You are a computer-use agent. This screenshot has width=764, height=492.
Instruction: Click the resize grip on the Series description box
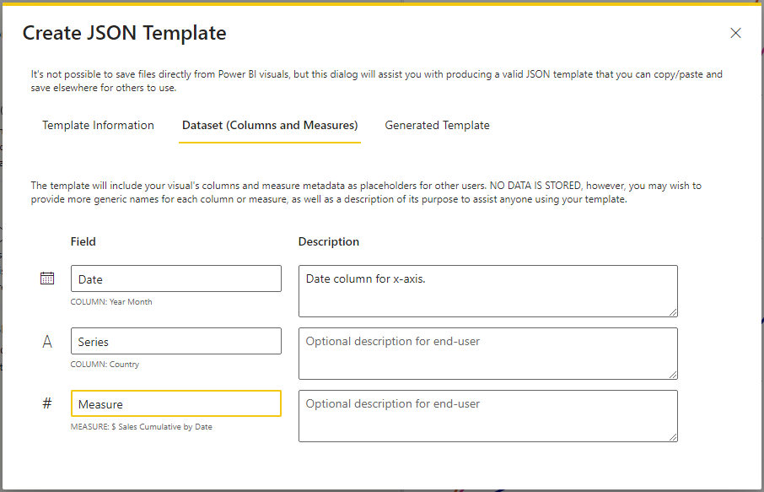coord(673,375)
